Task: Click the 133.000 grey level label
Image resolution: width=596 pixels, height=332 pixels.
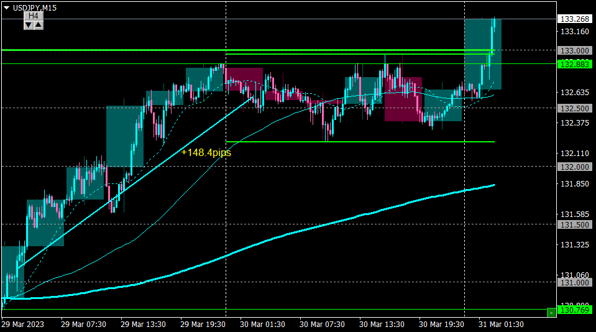Action: [575, 50]
